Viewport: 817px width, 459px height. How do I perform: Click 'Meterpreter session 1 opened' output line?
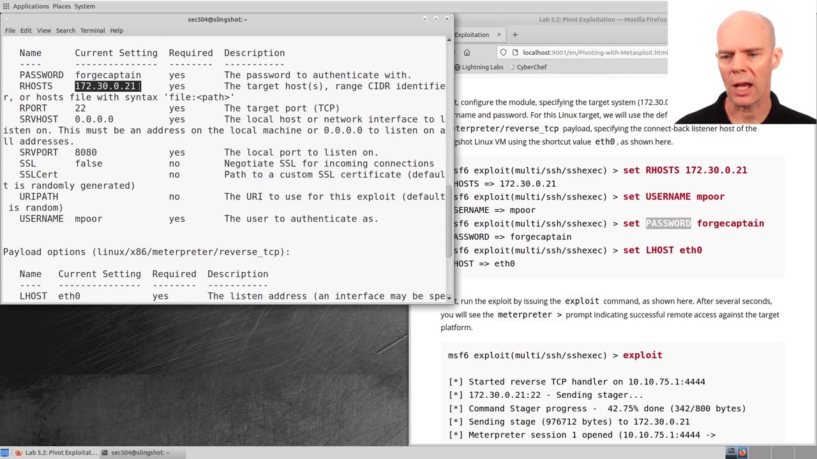[x=581, y=435]
